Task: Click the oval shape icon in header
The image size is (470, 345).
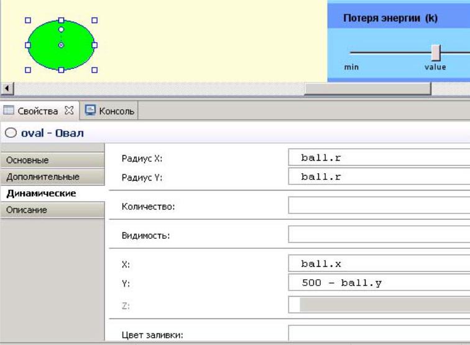Action: pyautogui.click(x=11, y=133)
